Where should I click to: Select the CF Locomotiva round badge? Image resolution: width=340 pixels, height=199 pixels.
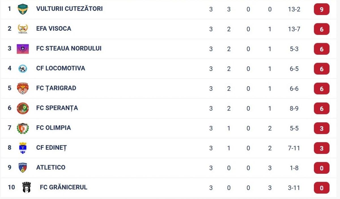tap(23, 69)
